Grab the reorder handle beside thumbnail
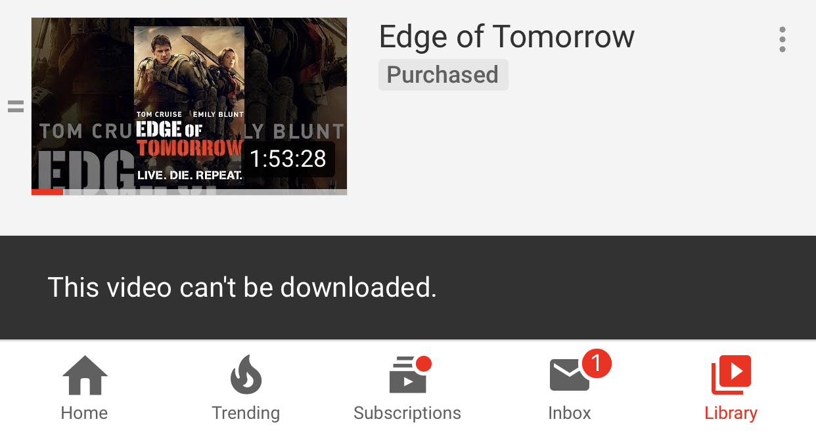 16,106
